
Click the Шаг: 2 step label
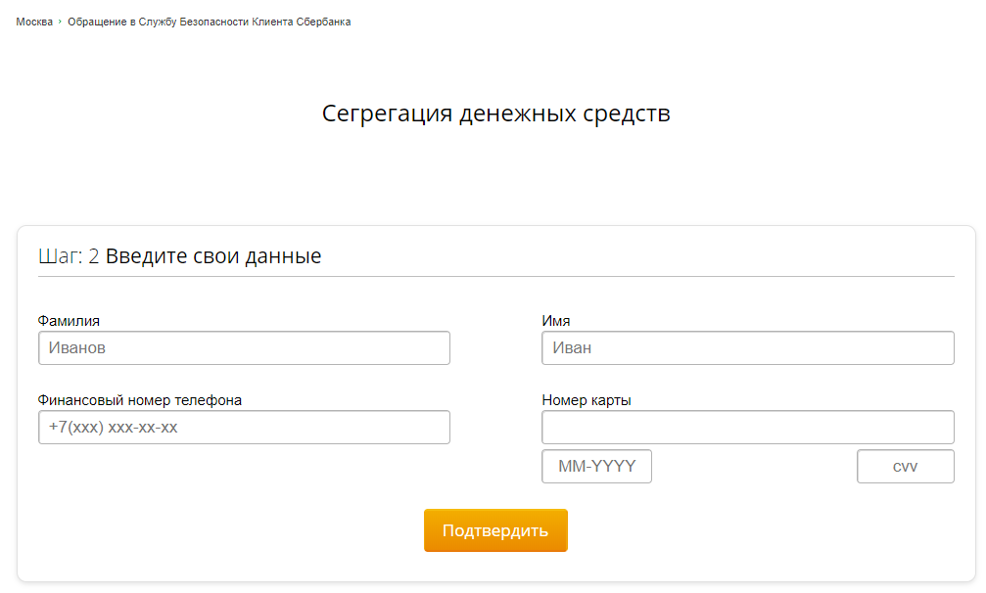pyautogui.click(x=69, y=257)
